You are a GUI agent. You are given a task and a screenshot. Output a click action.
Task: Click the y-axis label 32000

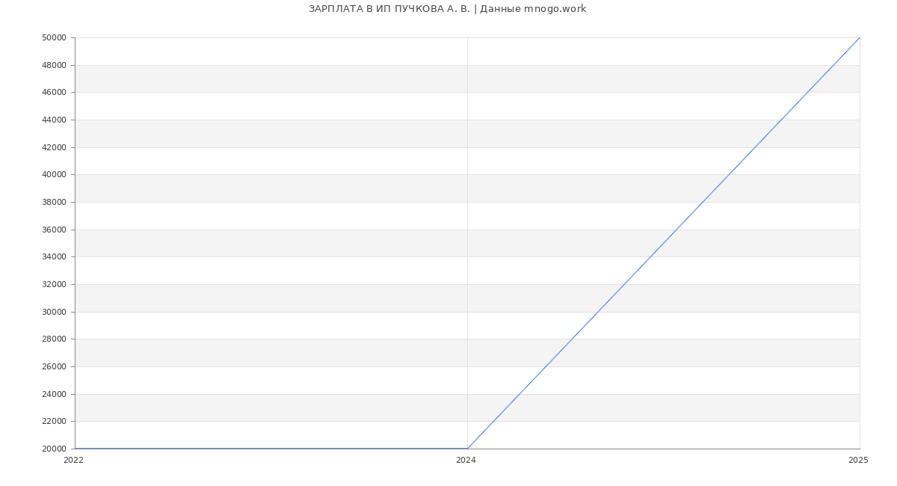pos(54,285)
